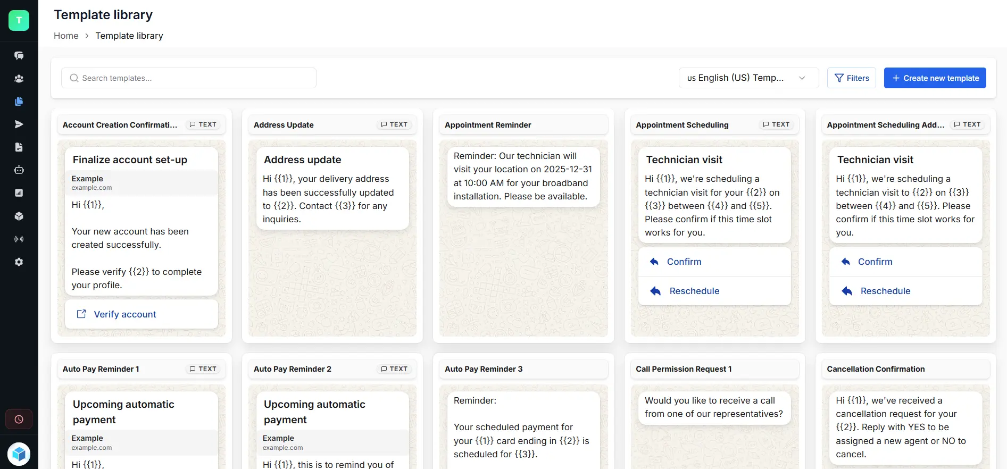Open the robot chatbot icon in sidebar
Image resolution: width=1007 pixels, height=469 pixels.
coord(19,170)
